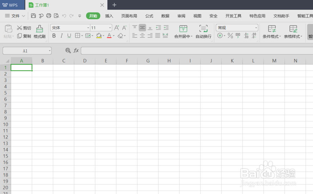Click distributed alignment icon

(x=165, y=36)
